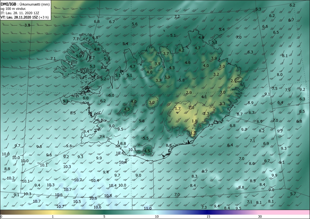Click the color scale label '0'

[1, 217]
